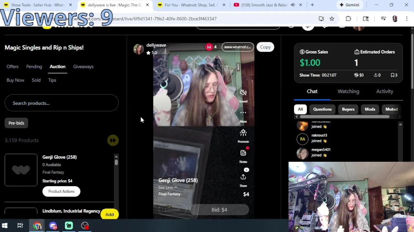Screen dimensions: 414x232
Task: Unmute stream with the Sound icon
Action: coord(243,92)
